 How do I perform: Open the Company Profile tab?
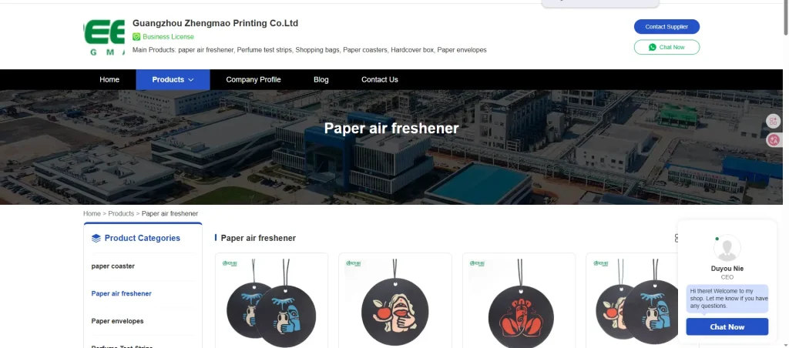pyautogui.click(x=253, y=79)
